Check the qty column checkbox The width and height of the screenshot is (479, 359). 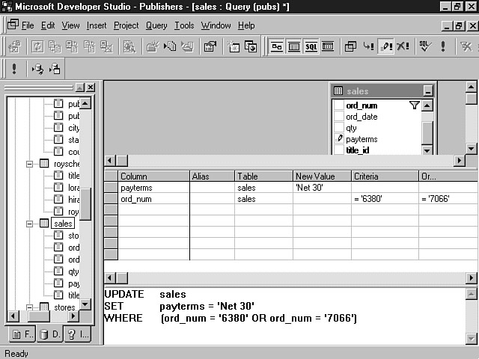point(338,128)
